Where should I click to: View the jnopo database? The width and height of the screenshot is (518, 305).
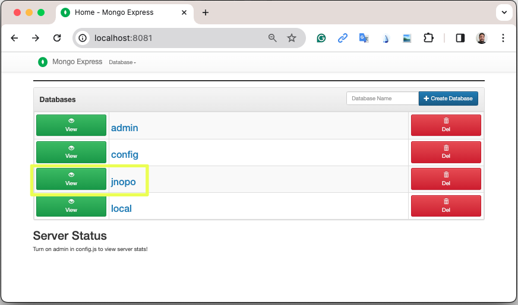coord(71,179)
